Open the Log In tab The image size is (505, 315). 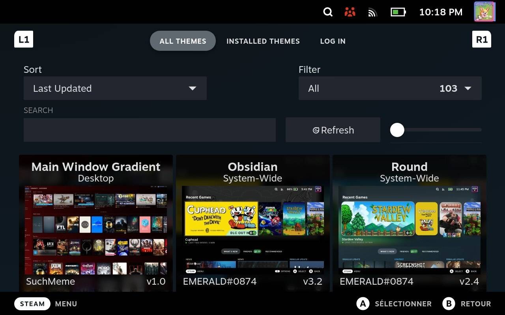333,41
